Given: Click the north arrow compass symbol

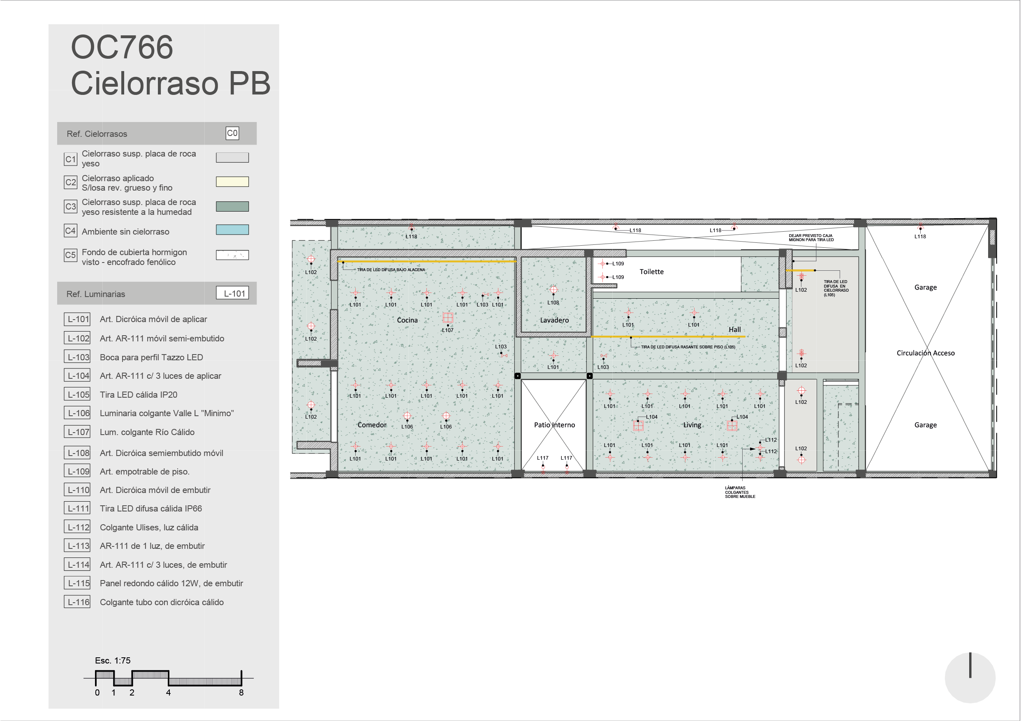Looking at the screenshot, I should point(970,677).
